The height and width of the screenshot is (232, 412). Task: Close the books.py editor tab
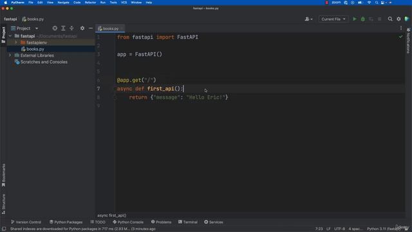coord(122,28)
